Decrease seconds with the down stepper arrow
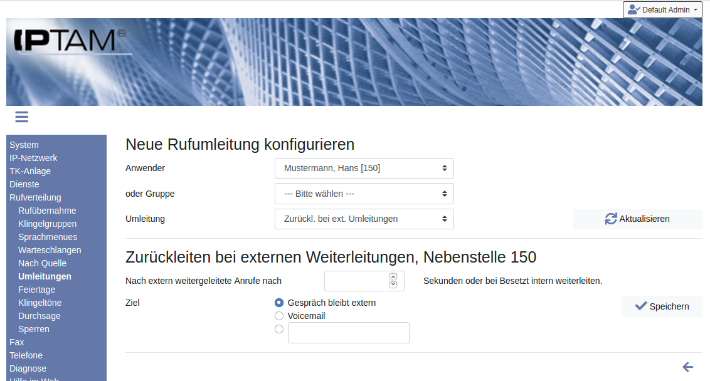This screenshot has height=381, width=710. click(393, 285)
